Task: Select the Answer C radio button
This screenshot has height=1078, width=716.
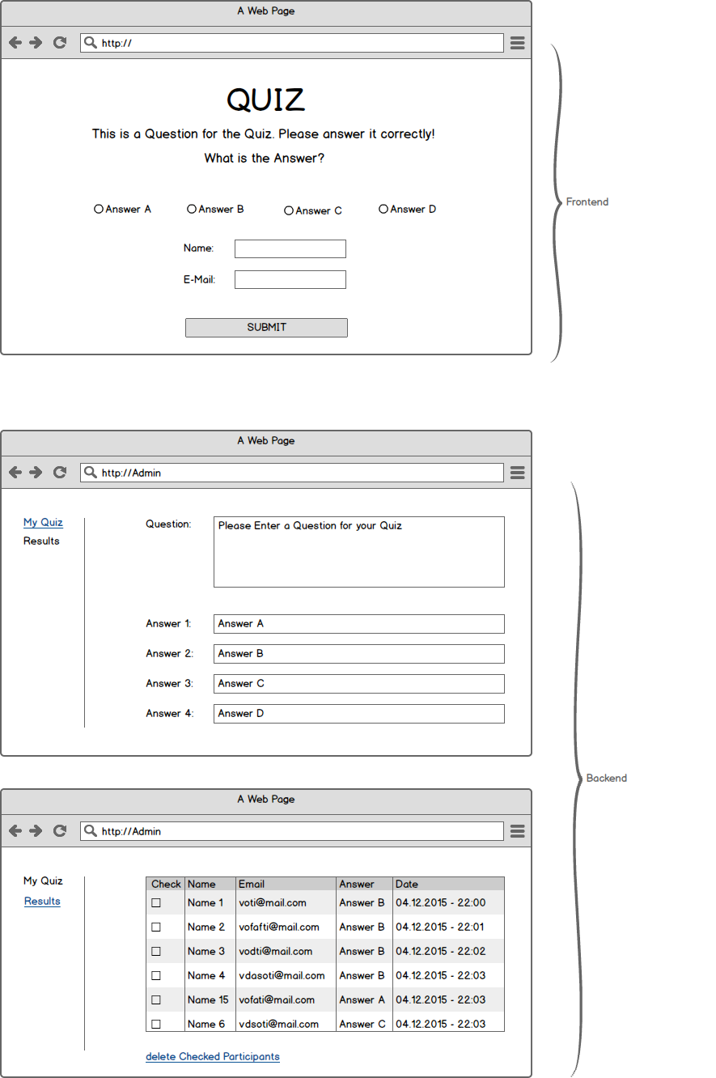Action: point(289,210)
